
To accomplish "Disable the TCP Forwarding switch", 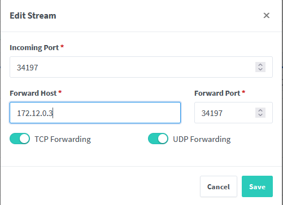I will pos(20,139).
